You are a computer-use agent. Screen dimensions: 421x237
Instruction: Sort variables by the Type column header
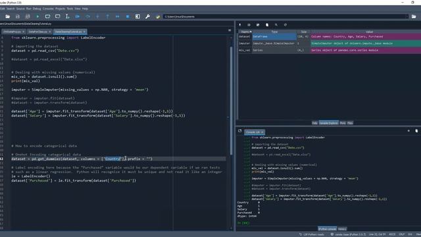pos(274,32)
